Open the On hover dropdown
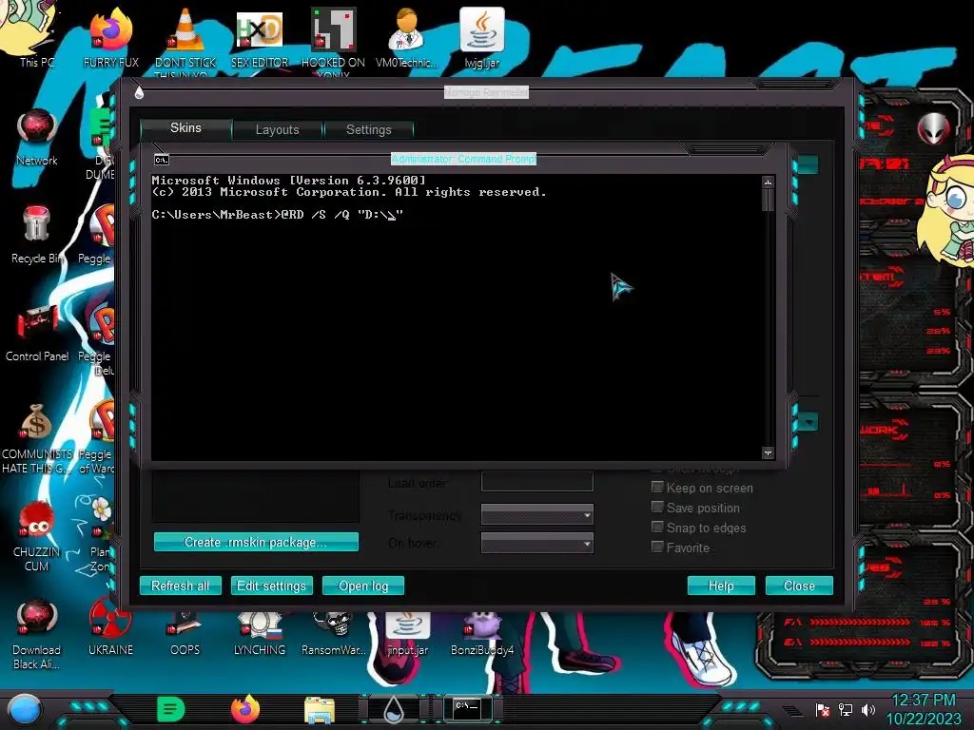Image resolution: width=974 pixels, height=730 pixels. (x=537, y=543)
